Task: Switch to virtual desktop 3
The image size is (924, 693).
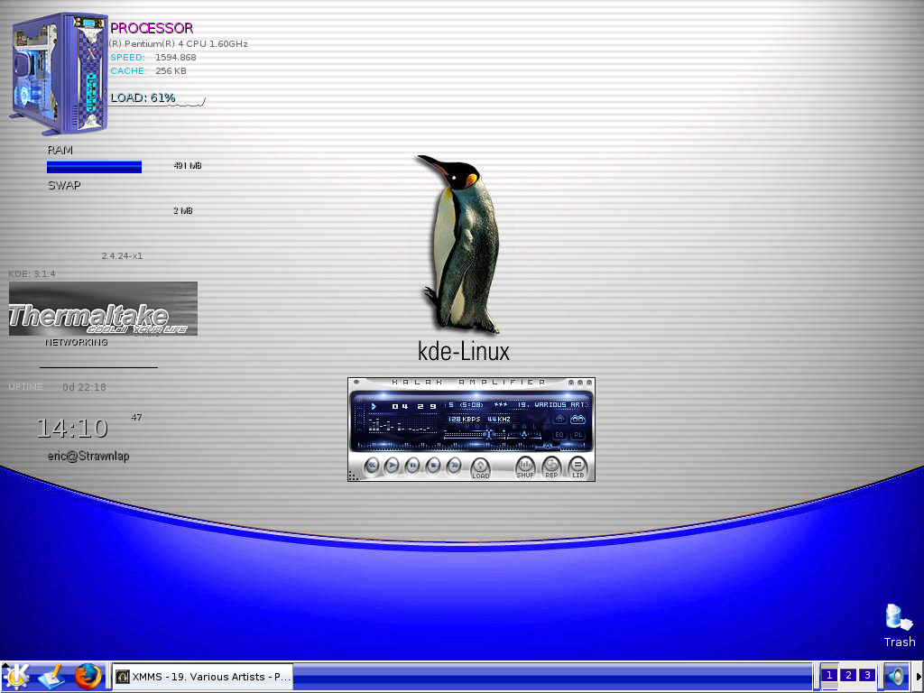Action: tap(867, 675)
